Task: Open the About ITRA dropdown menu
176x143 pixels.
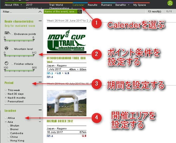Action: tap(13, 5)
